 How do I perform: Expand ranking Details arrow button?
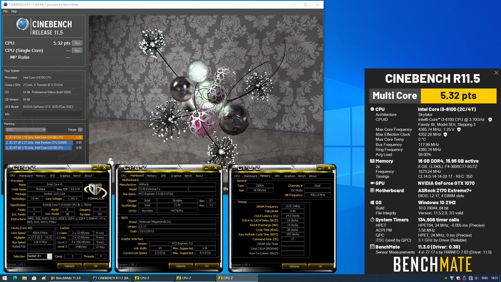[80, 130]
